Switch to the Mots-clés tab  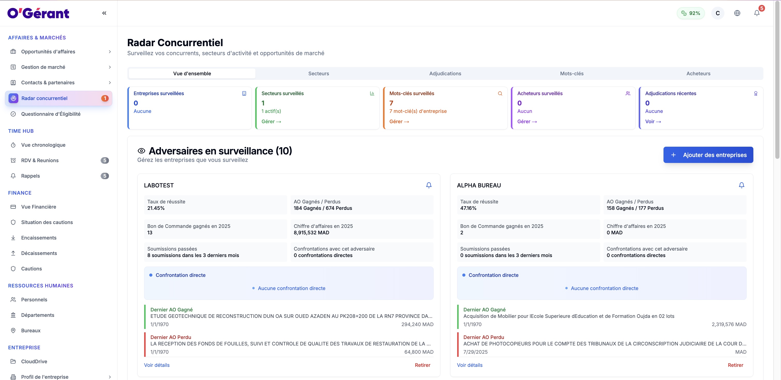click(572, 73)
